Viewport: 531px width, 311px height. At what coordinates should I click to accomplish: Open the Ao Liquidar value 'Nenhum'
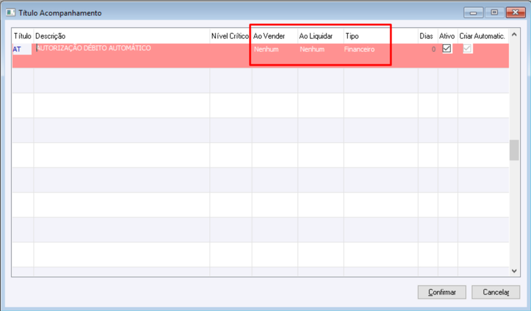click(312, 49)
